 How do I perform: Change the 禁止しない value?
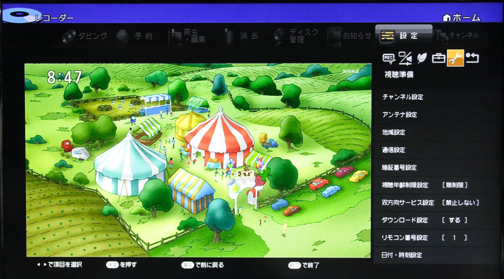(460, 203)
